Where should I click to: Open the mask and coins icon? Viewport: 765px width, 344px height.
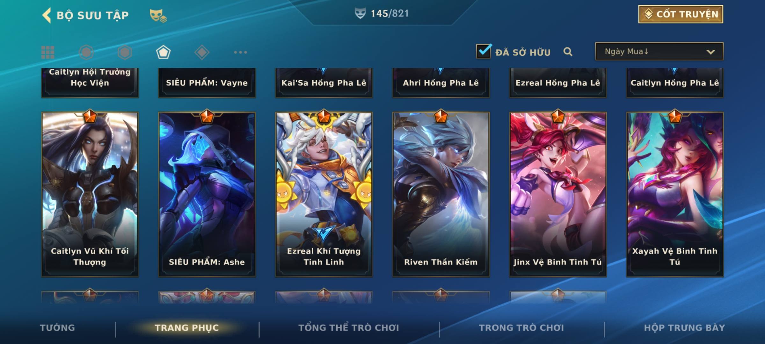(x=158, y=16)
